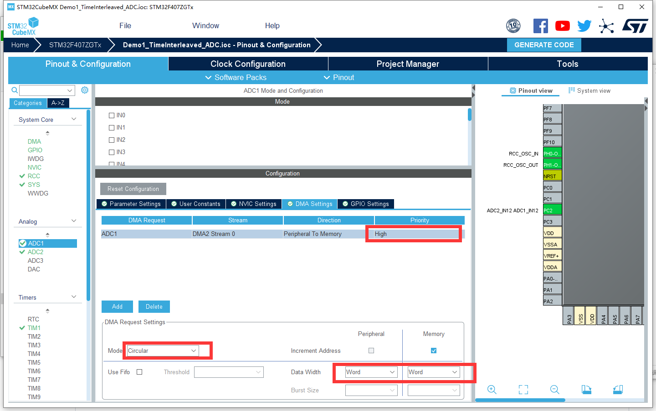This screenshot has width=656, height=411.
Task: Open the Parameter Settings tab
Action: tap(131, 204)
